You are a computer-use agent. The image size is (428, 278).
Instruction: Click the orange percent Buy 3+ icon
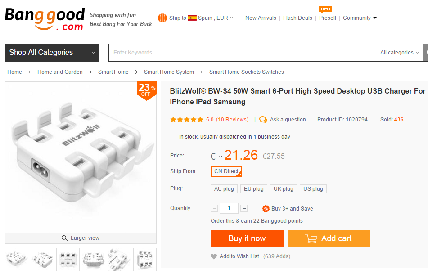266,209
